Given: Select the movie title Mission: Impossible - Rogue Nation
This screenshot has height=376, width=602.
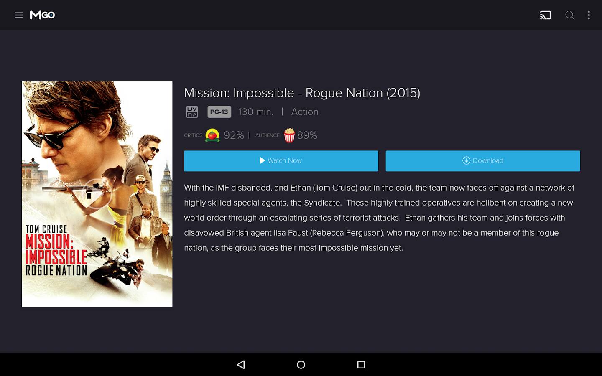Looking at the screenshot, I should [x=302, y=93].
